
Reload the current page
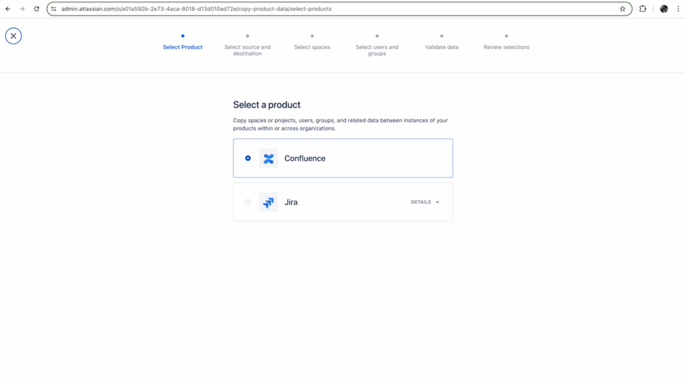[x=37, y=9]
